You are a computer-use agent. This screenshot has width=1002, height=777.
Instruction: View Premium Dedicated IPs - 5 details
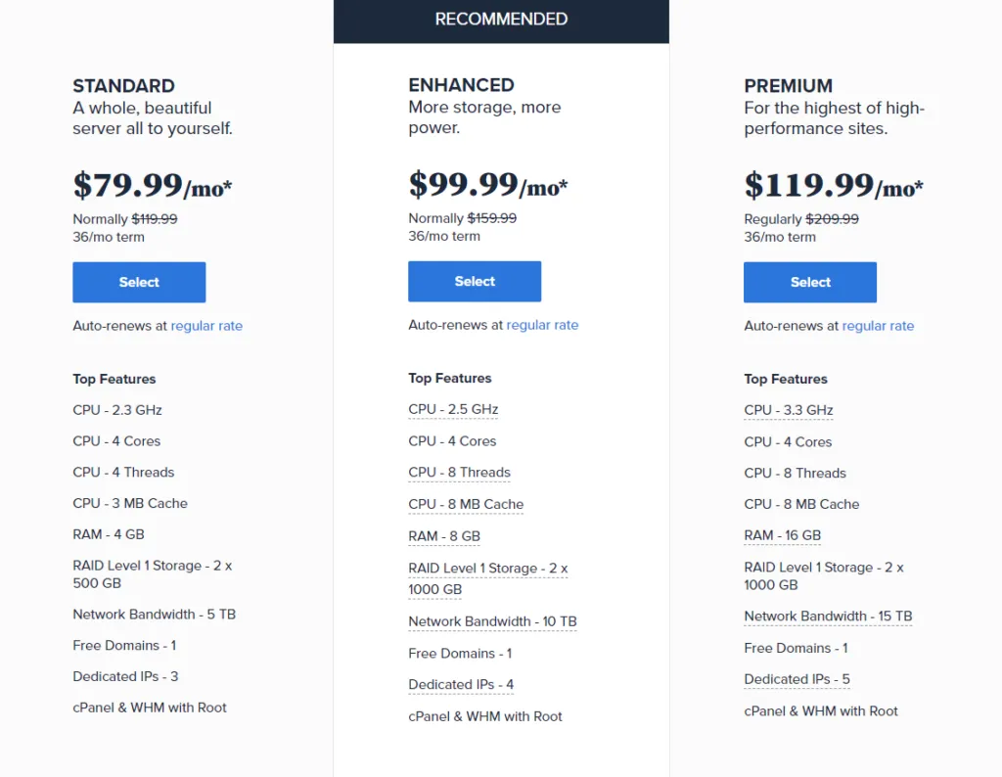[797, 679]
